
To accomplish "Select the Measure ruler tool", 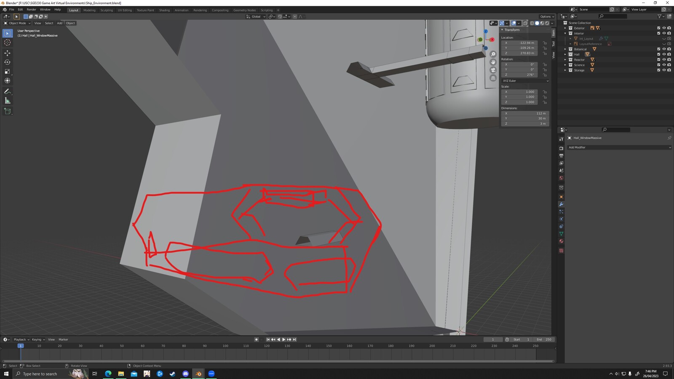I will [x=8, y=101].
